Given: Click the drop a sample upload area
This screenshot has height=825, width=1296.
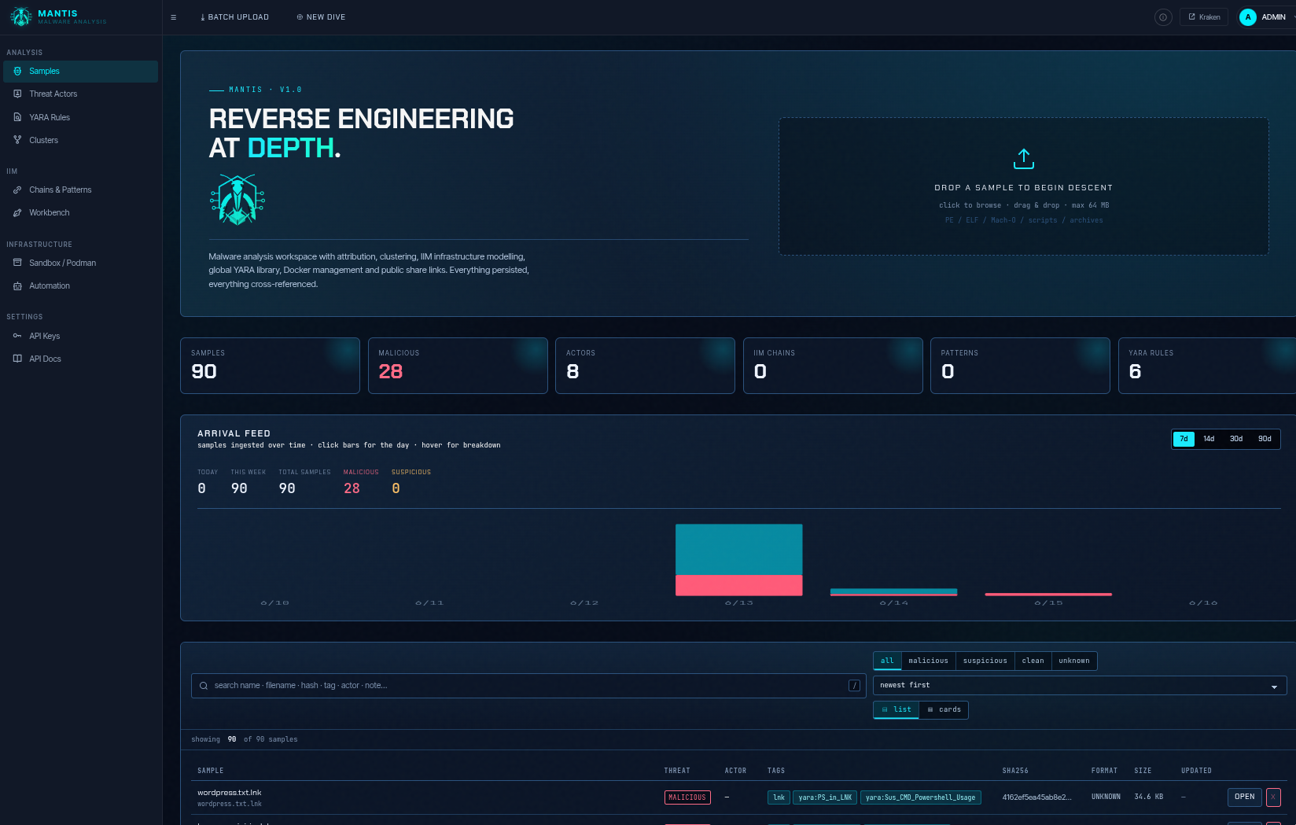Looking at the screenshot, I should pyautogui.click(x=1024, y=186).
